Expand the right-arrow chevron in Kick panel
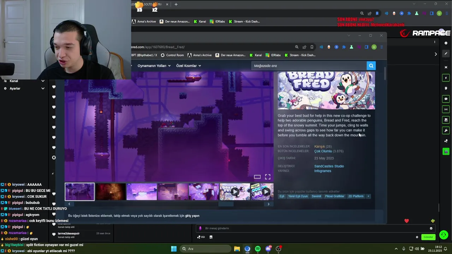Viewport: 452px width, 254px height. coord(436,54)
